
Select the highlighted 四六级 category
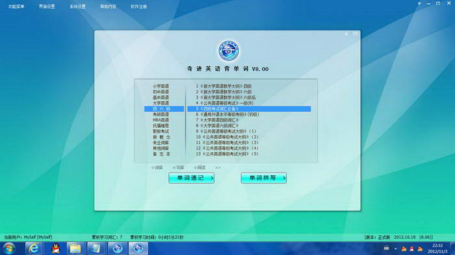[x=164, y=109]
